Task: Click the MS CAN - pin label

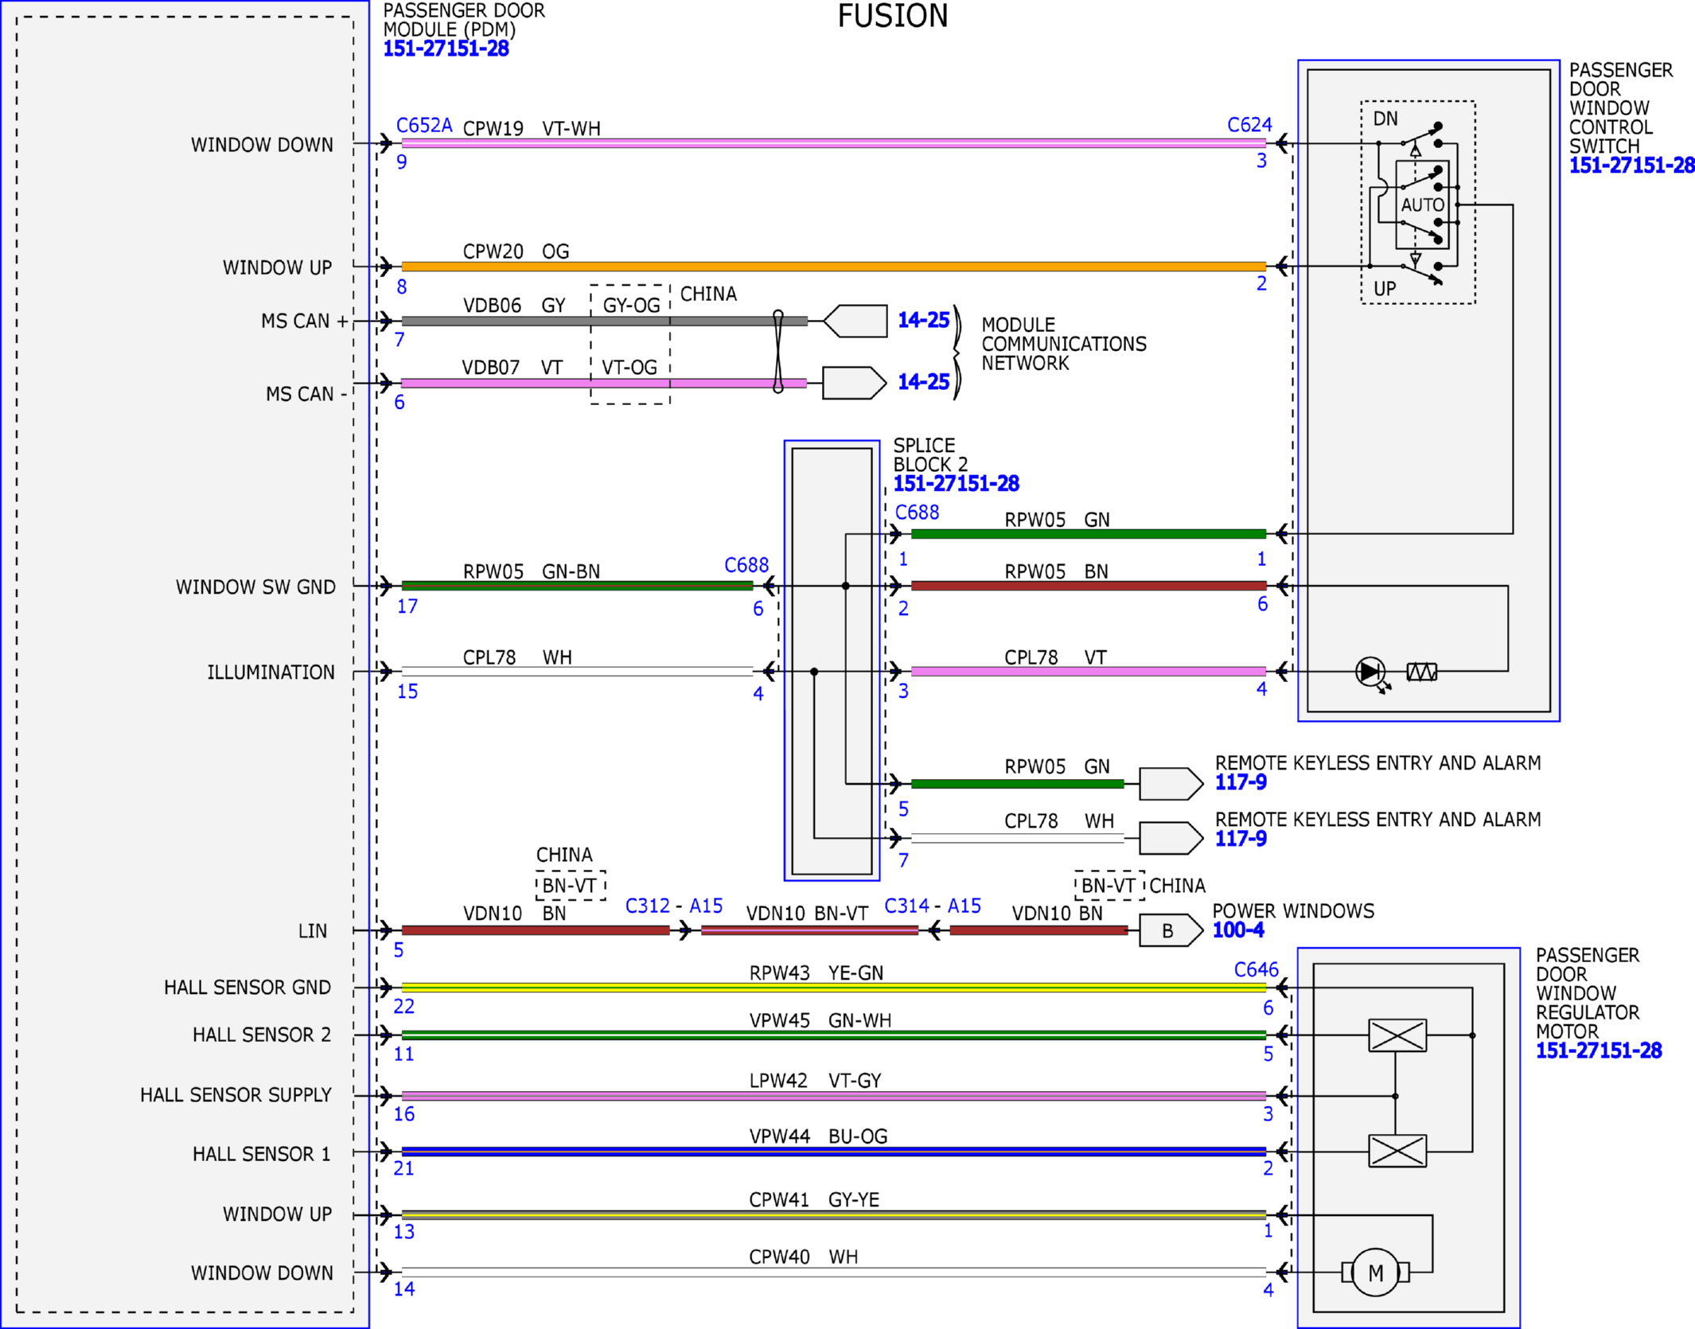Action: [x=306, y=395]
